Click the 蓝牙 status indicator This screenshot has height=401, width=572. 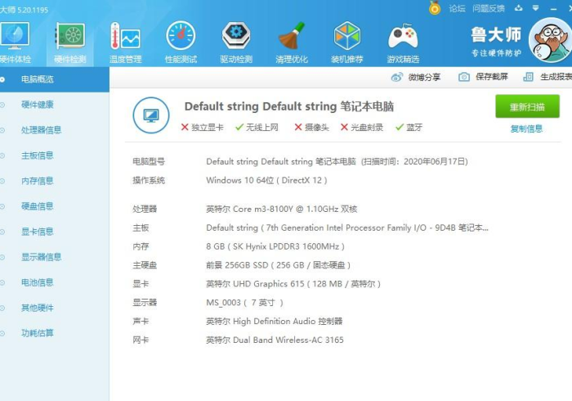click(x=409, y=128)
